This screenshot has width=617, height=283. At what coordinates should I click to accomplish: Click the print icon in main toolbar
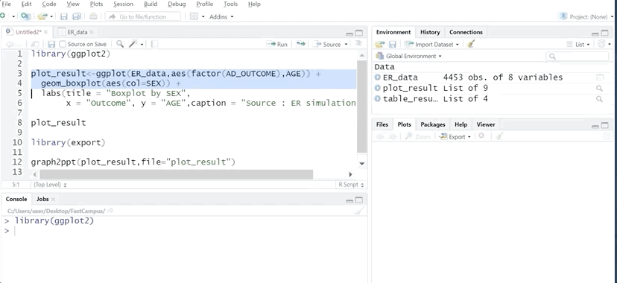point(93,16)
